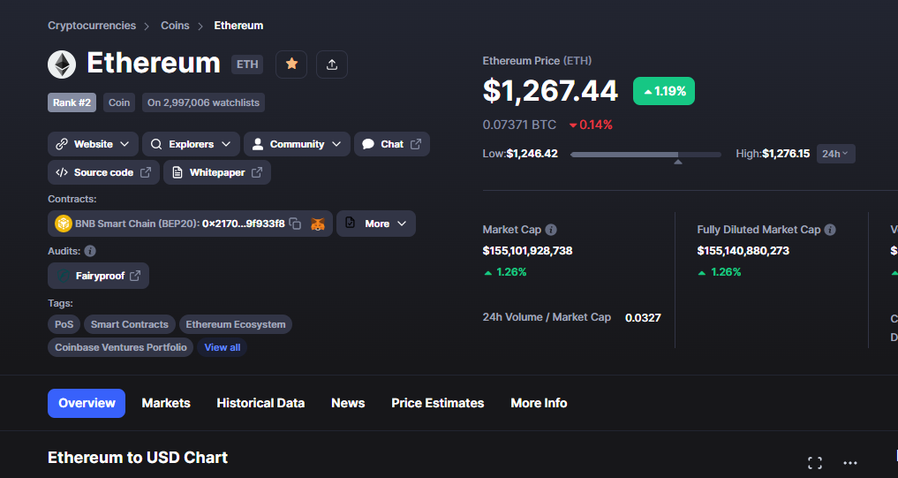The height and width of the screenshot is (478, 898).
Task: Click the Fairyproof external link icon
Action: coord(135,276)
